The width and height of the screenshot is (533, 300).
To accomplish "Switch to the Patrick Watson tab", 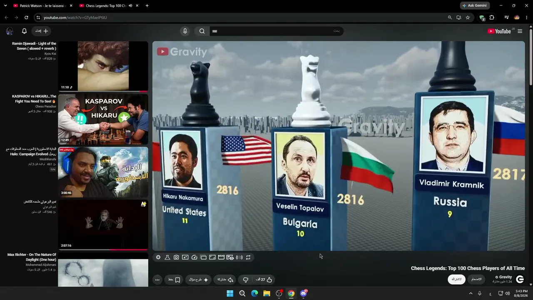I will coord(43,6).
